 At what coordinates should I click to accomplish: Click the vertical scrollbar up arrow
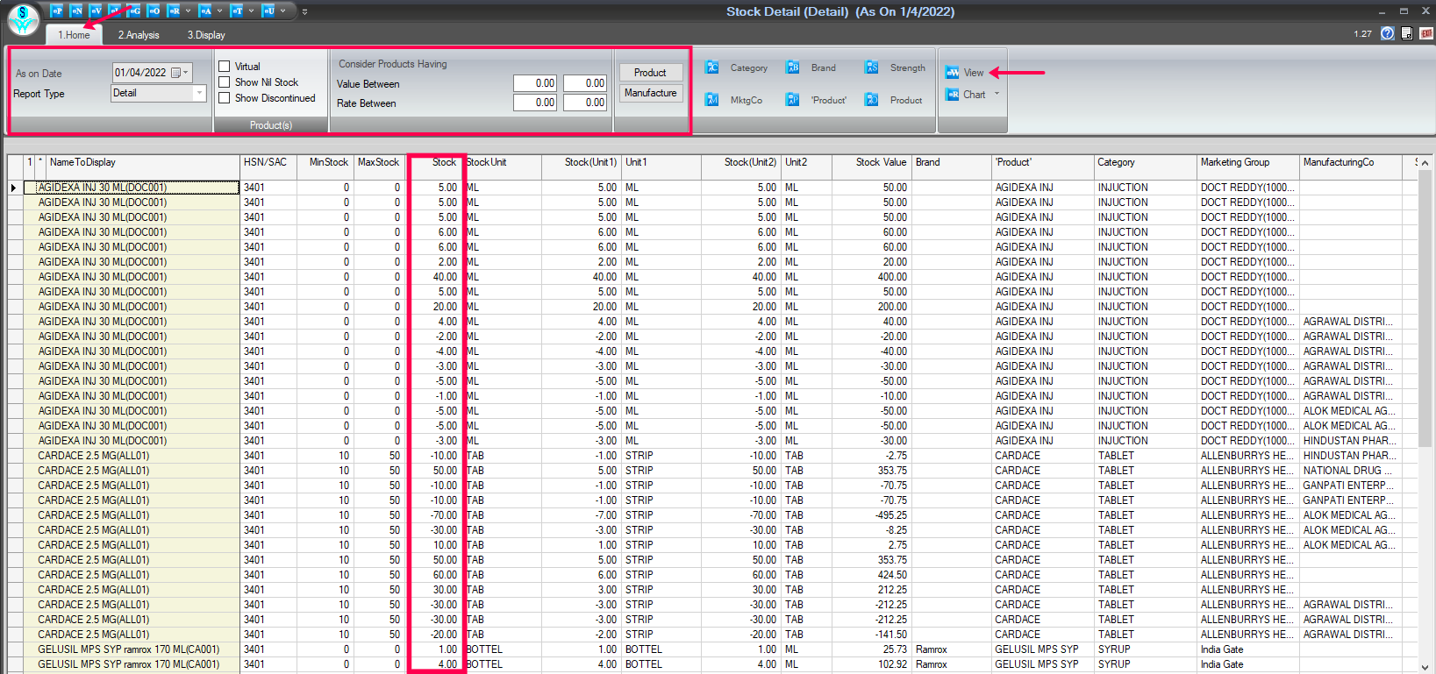(x=1425, y=163)
